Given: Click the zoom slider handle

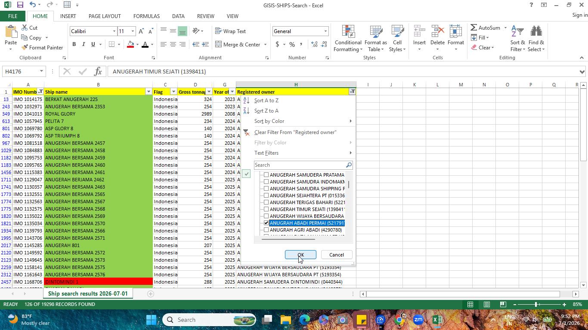Looking at the screenshot, I should click(x=536, y=304).
